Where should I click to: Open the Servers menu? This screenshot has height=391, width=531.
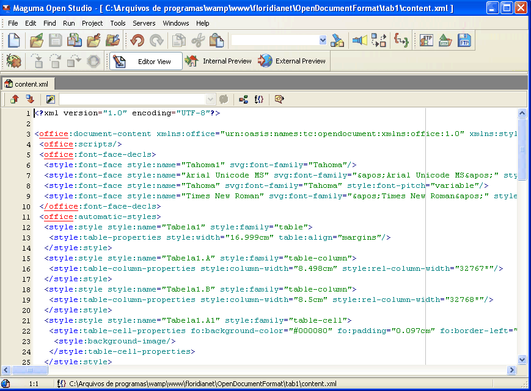click(144, 23)
